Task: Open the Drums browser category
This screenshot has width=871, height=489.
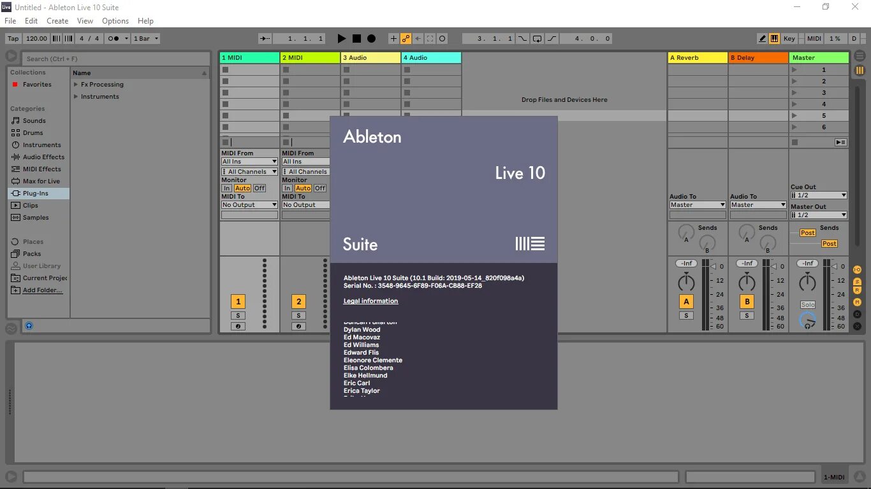Action: [32, 132]
